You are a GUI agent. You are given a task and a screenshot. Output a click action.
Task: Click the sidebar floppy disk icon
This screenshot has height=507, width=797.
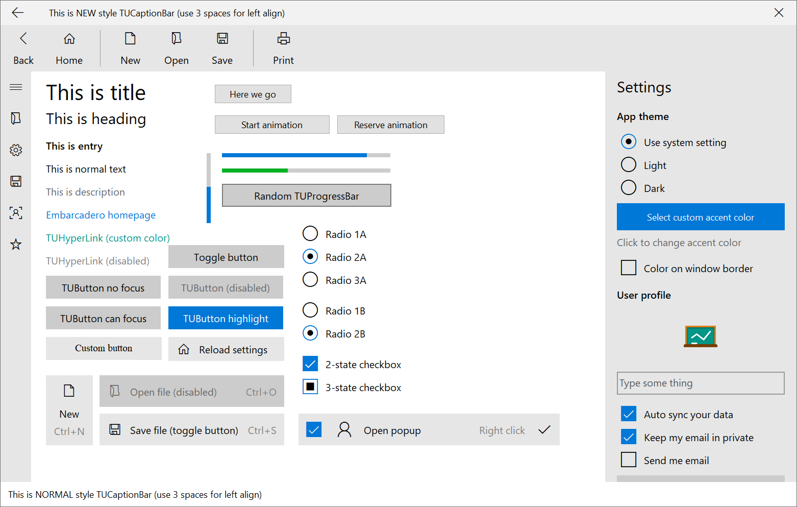point(16,181)
